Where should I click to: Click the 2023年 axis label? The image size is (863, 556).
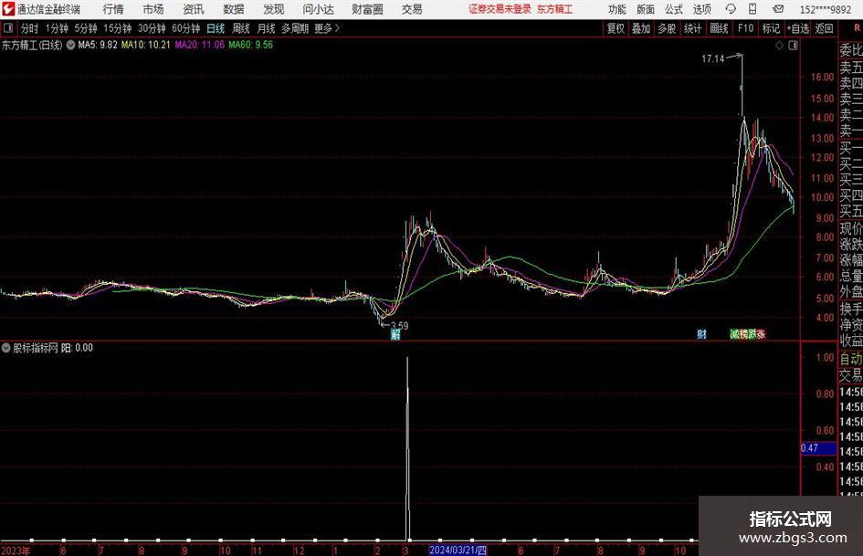click(16, 551)
